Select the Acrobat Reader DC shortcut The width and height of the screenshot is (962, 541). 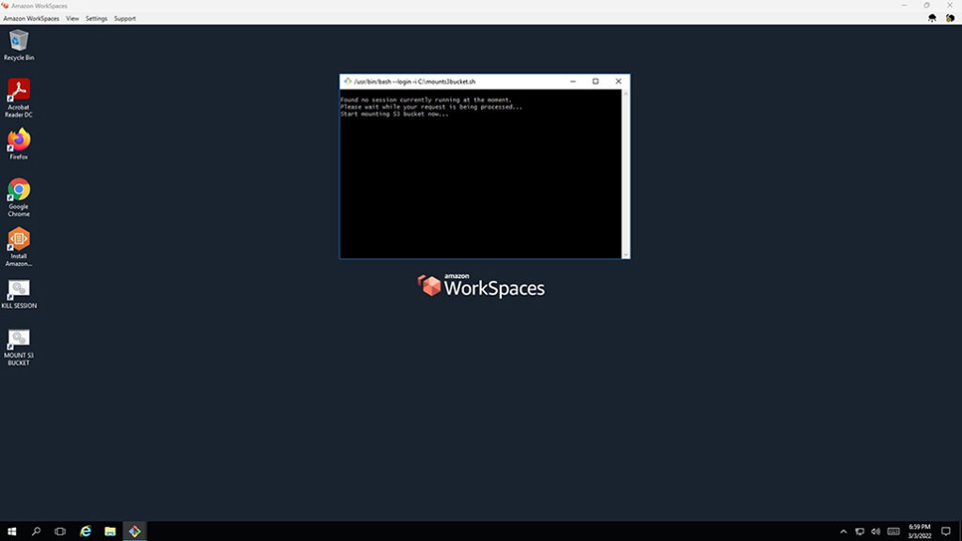pos(19,98)
